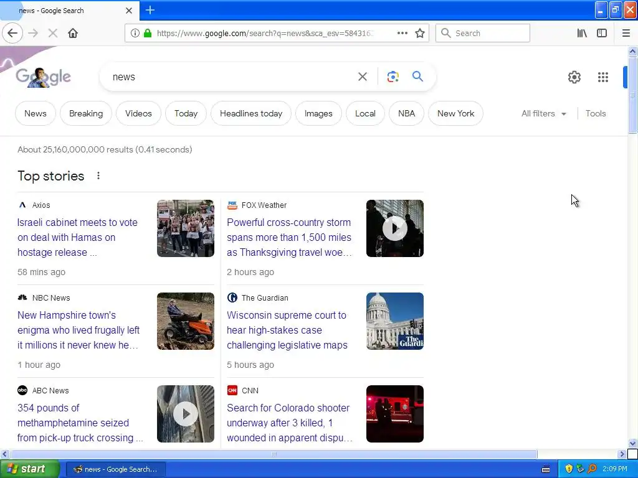Click the vertical scrollbar up arrow
Image resolution: width=638 pixels, height=478 pixels.
[x=632, y=51]
